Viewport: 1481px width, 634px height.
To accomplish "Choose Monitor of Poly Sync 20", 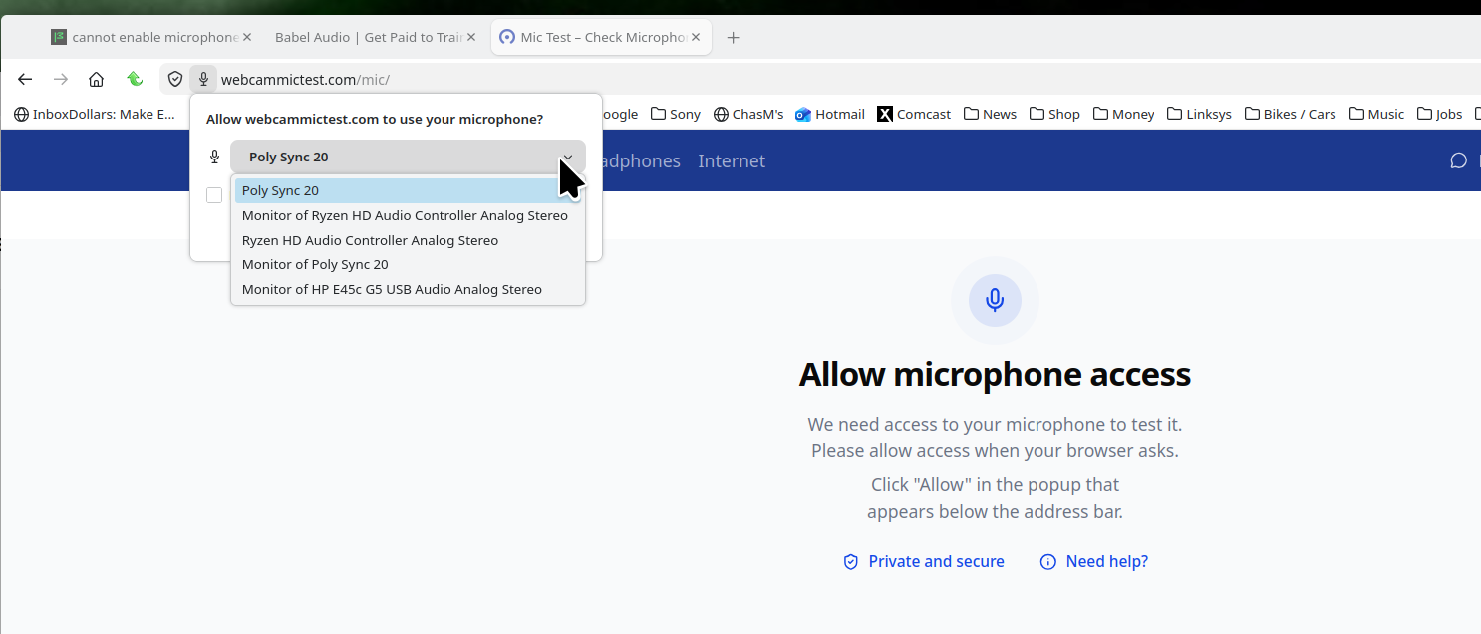I will click(408, 264).
